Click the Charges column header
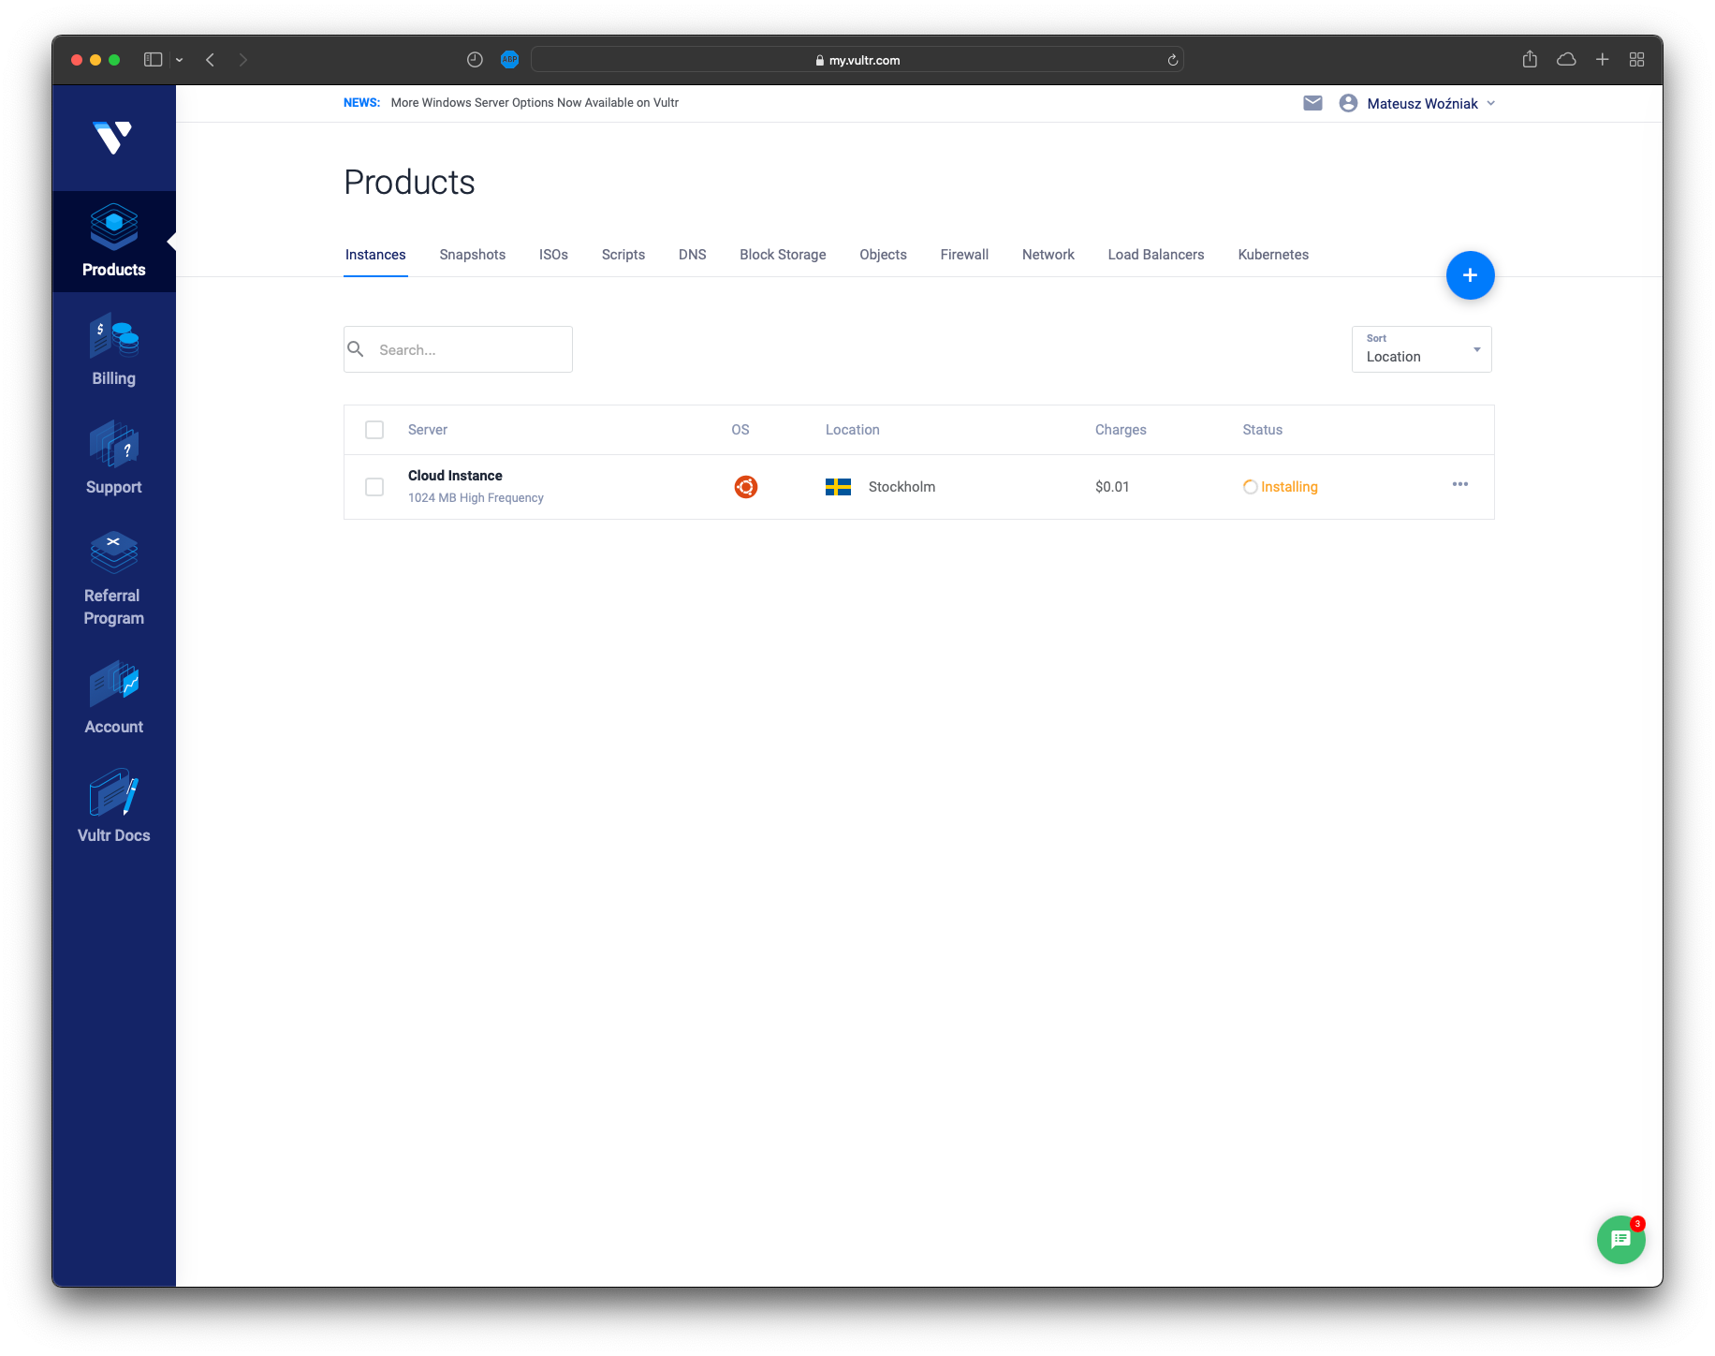Image resolution: width=1715 pixels, height=1356 pixels. pos(1121,430)
